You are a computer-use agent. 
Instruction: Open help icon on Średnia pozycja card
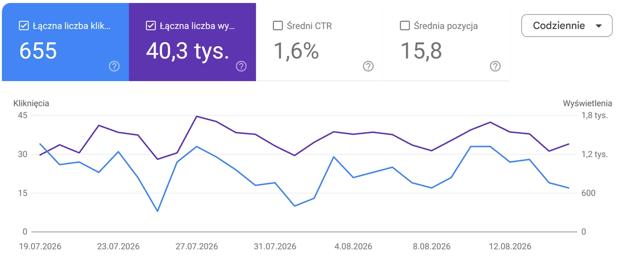coord(495,66)
